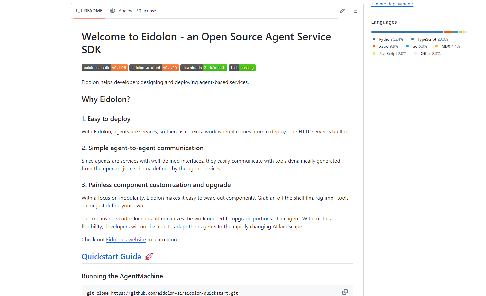
Task: Click the pencil edit README icon
Action: 342,11
